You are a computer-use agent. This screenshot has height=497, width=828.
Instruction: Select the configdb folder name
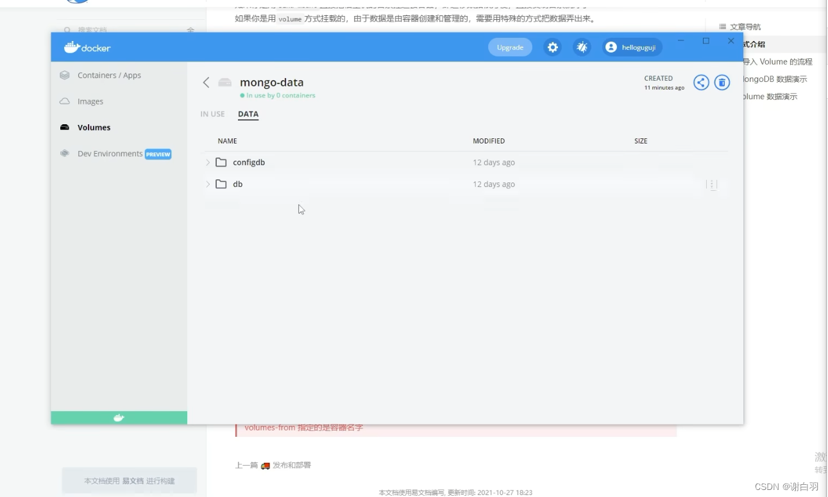point(249,163)
